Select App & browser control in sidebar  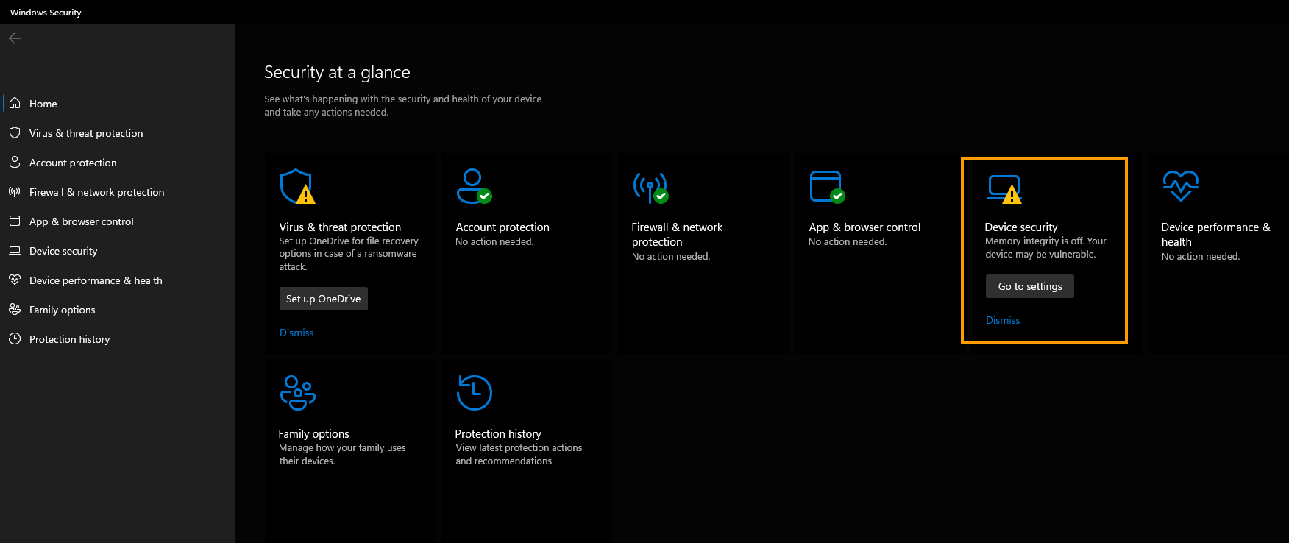click(x=118, y=221)
